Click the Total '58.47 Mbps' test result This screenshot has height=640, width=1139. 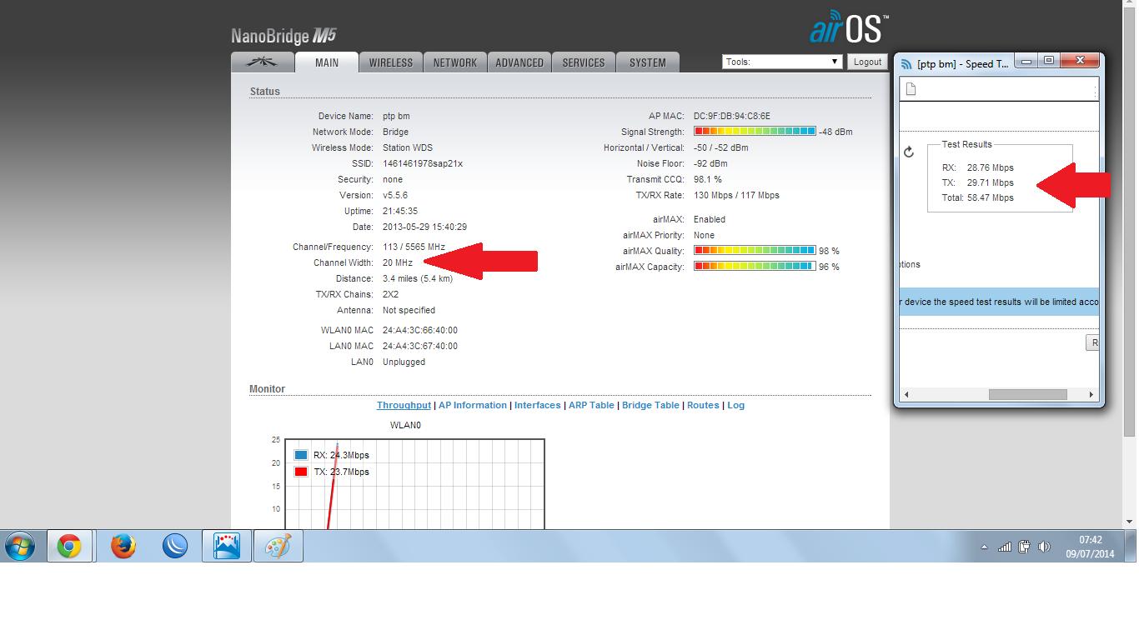tap(991, 198)
